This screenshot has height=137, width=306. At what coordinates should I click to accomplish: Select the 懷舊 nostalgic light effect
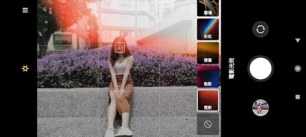208,53
